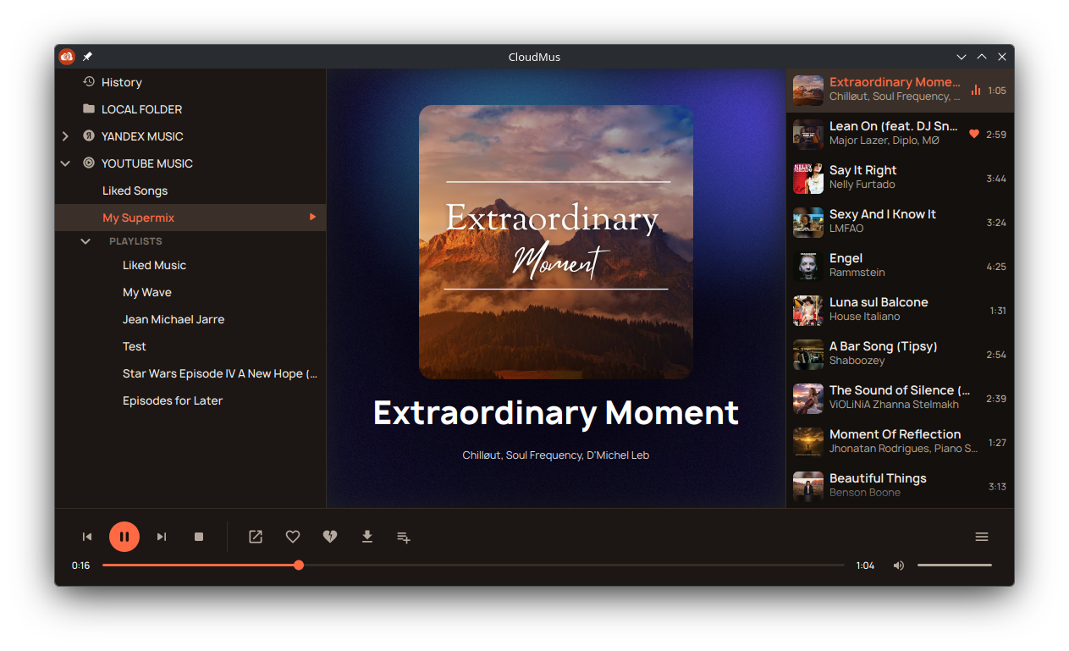Click the Yandex Music service icon

point(89,135)
